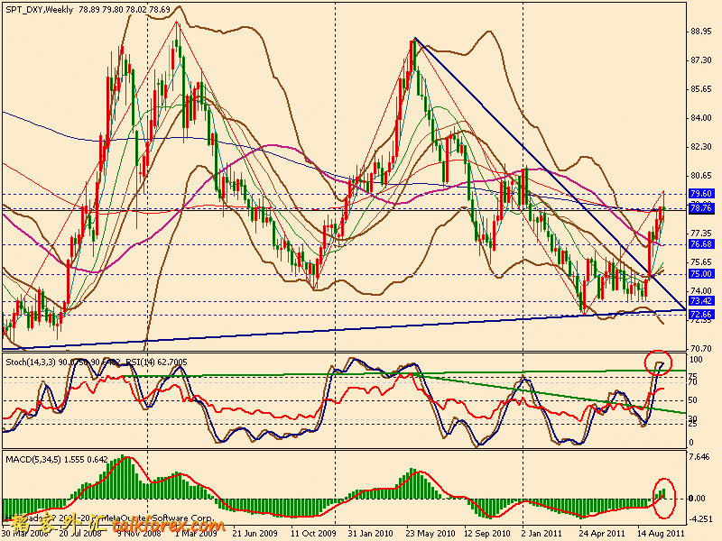Click the 80.65 price axis value
This screenshot has height=541, width=722.
701,175
